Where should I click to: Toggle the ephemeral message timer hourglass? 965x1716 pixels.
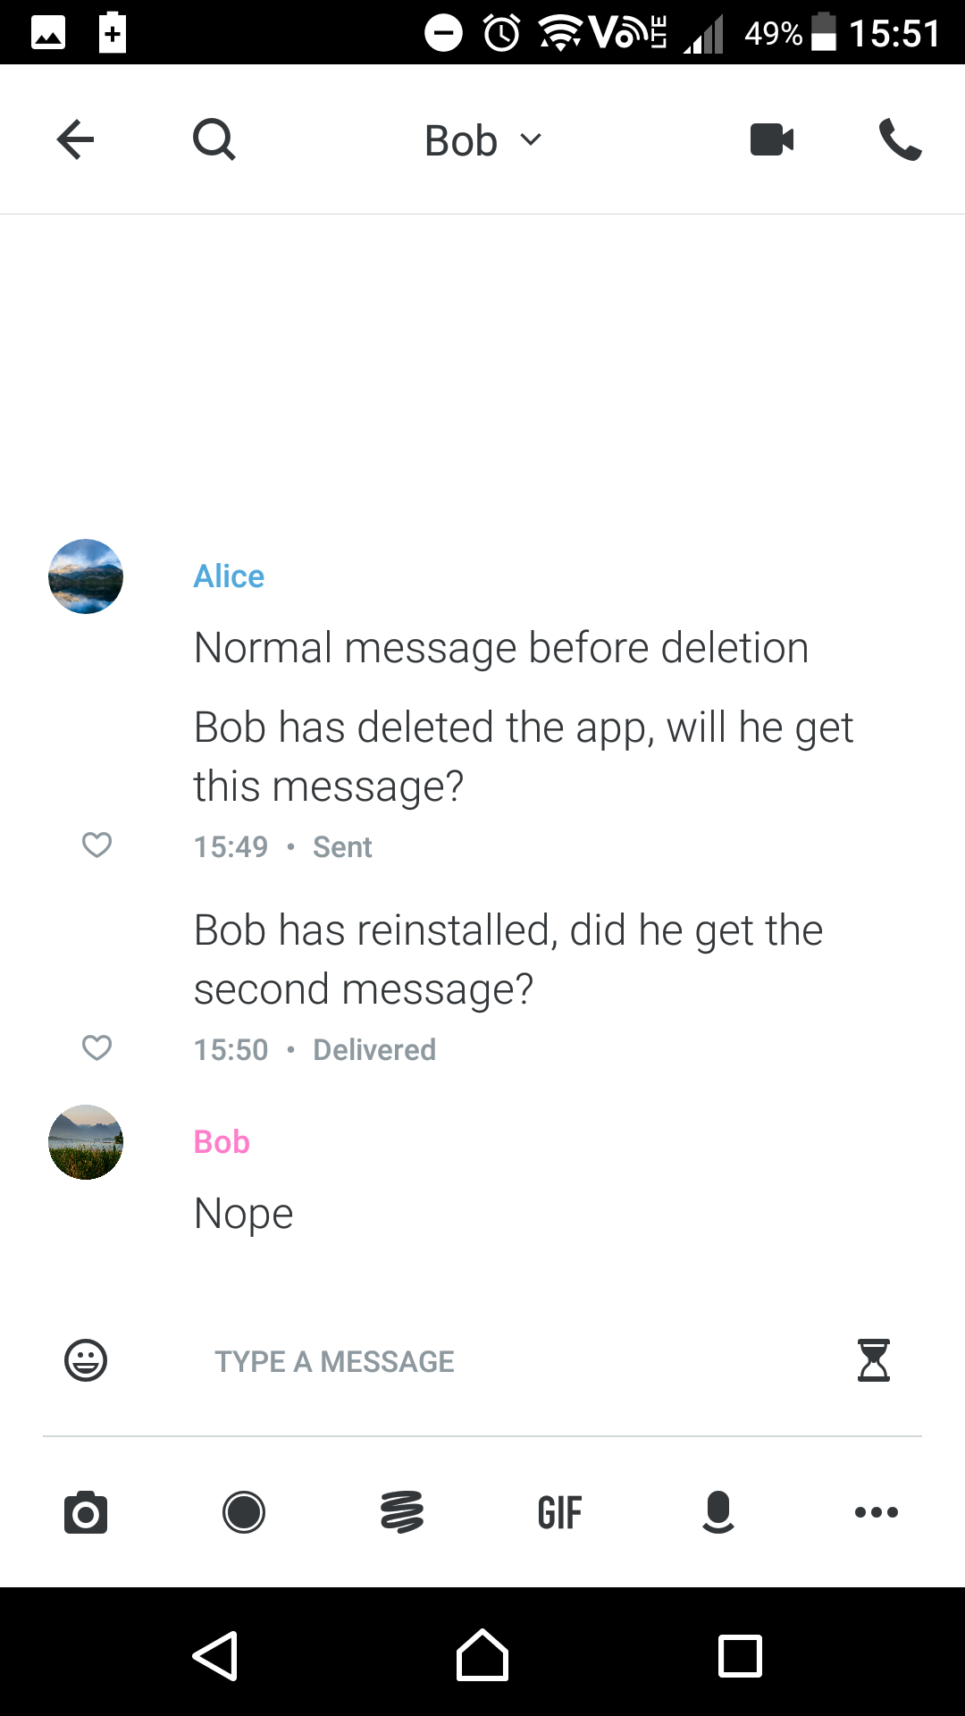[x=873, y=1360]
